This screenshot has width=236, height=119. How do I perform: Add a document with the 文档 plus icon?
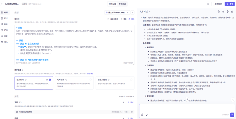click(123, 102)
